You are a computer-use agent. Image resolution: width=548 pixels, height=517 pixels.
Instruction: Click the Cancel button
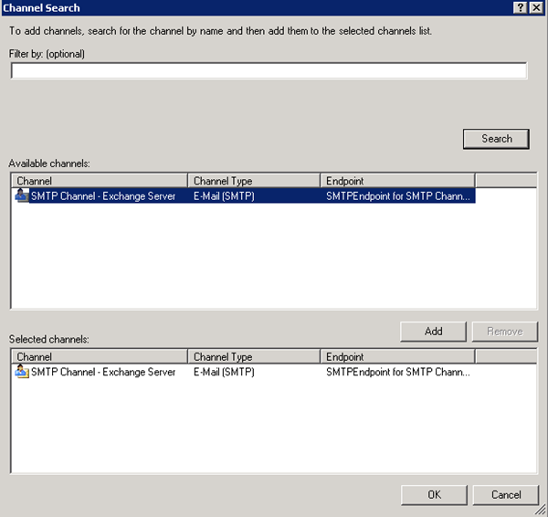click(x=506, y=495)
